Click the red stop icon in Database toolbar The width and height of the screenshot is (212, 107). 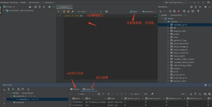click(179, 11)
